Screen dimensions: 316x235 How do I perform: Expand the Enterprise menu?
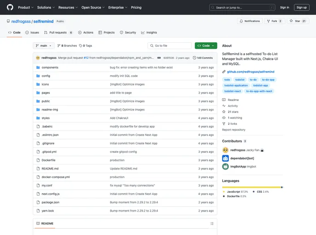pos(118,7)
